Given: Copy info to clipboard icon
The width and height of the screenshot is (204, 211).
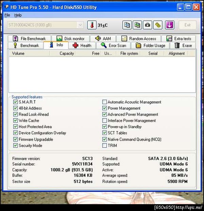Looking at the screenshot, I should pos(127,25).
